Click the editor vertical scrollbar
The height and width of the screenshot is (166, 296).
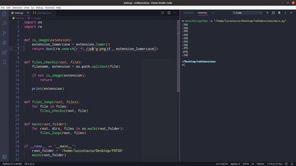(x=178, y=56)
